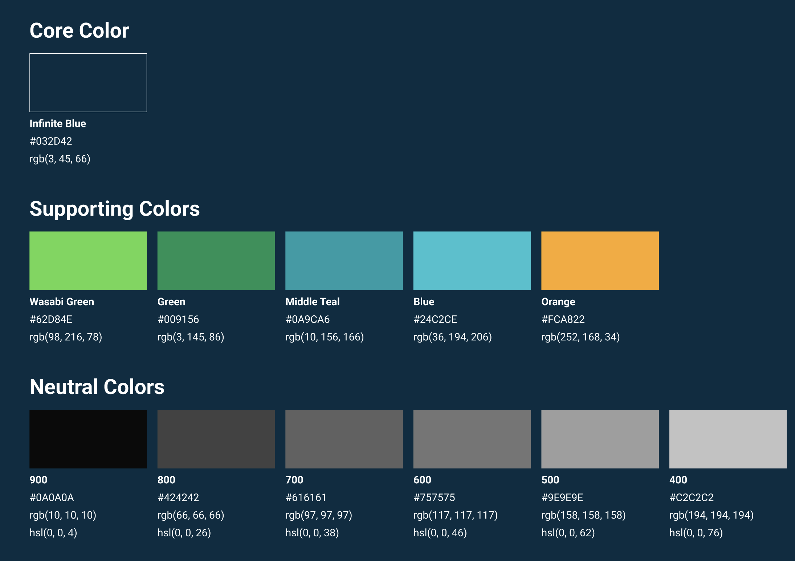This screenshot has height=561, width=795.
Task: Click the hsl(0, 0, 38) value
Action: click(x=312, y=533)
